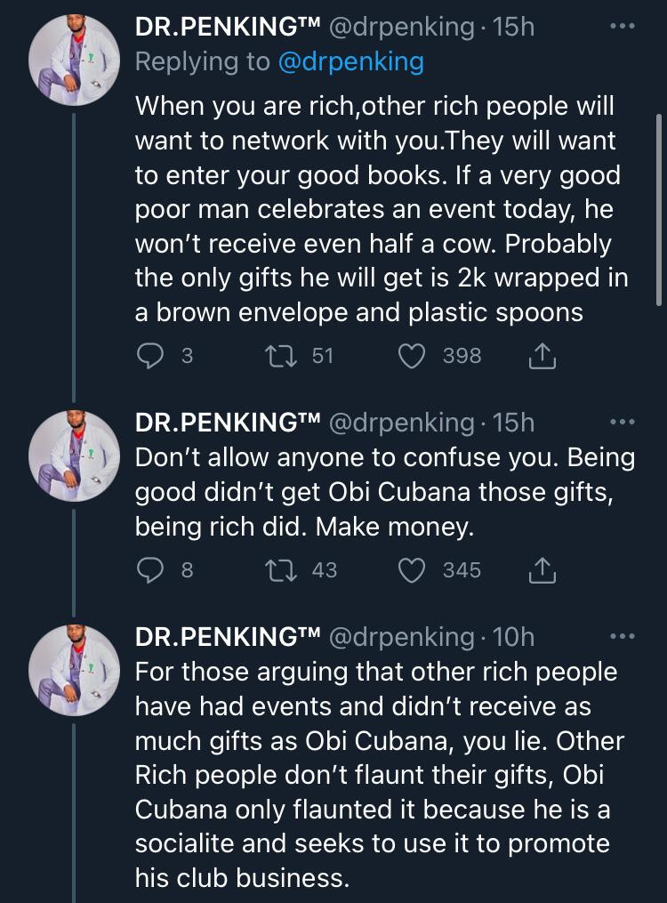The width and height of the screenshot is (667, 903).
Task: Open DR.PENKING name on the 10h tweet
Action: 228,636
